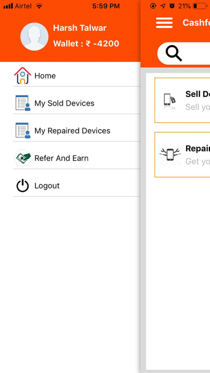Select Logout from the drawer
This screenshot has width=210, height=373.
77,185
